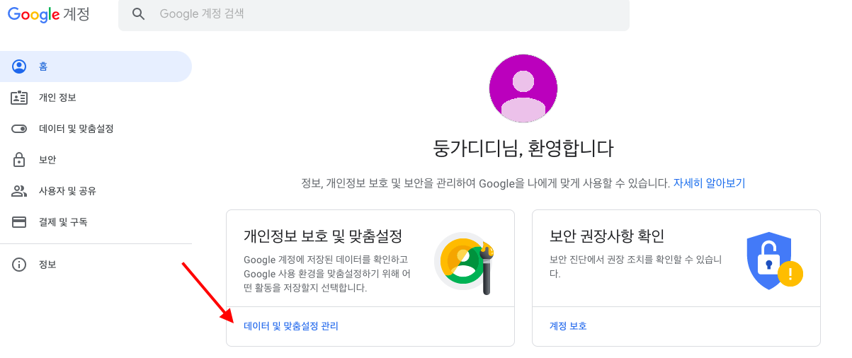Click the 결제 및 구독 card icon

point(19,222)
